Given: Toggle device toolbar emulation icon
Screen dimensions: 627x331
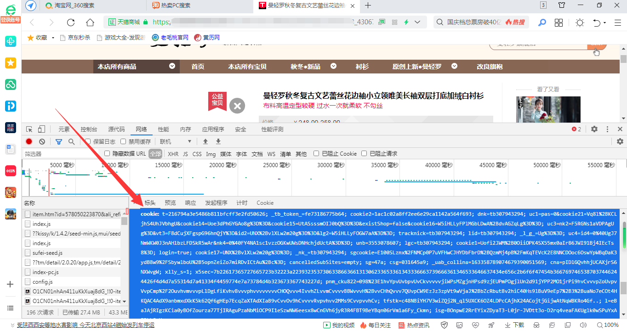Looking at the screenshot, I should [41, 129].
